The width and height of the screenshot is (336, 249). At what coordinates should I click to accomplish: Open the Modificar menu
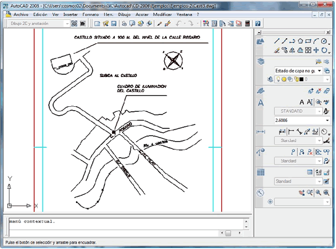pos(162,13)
